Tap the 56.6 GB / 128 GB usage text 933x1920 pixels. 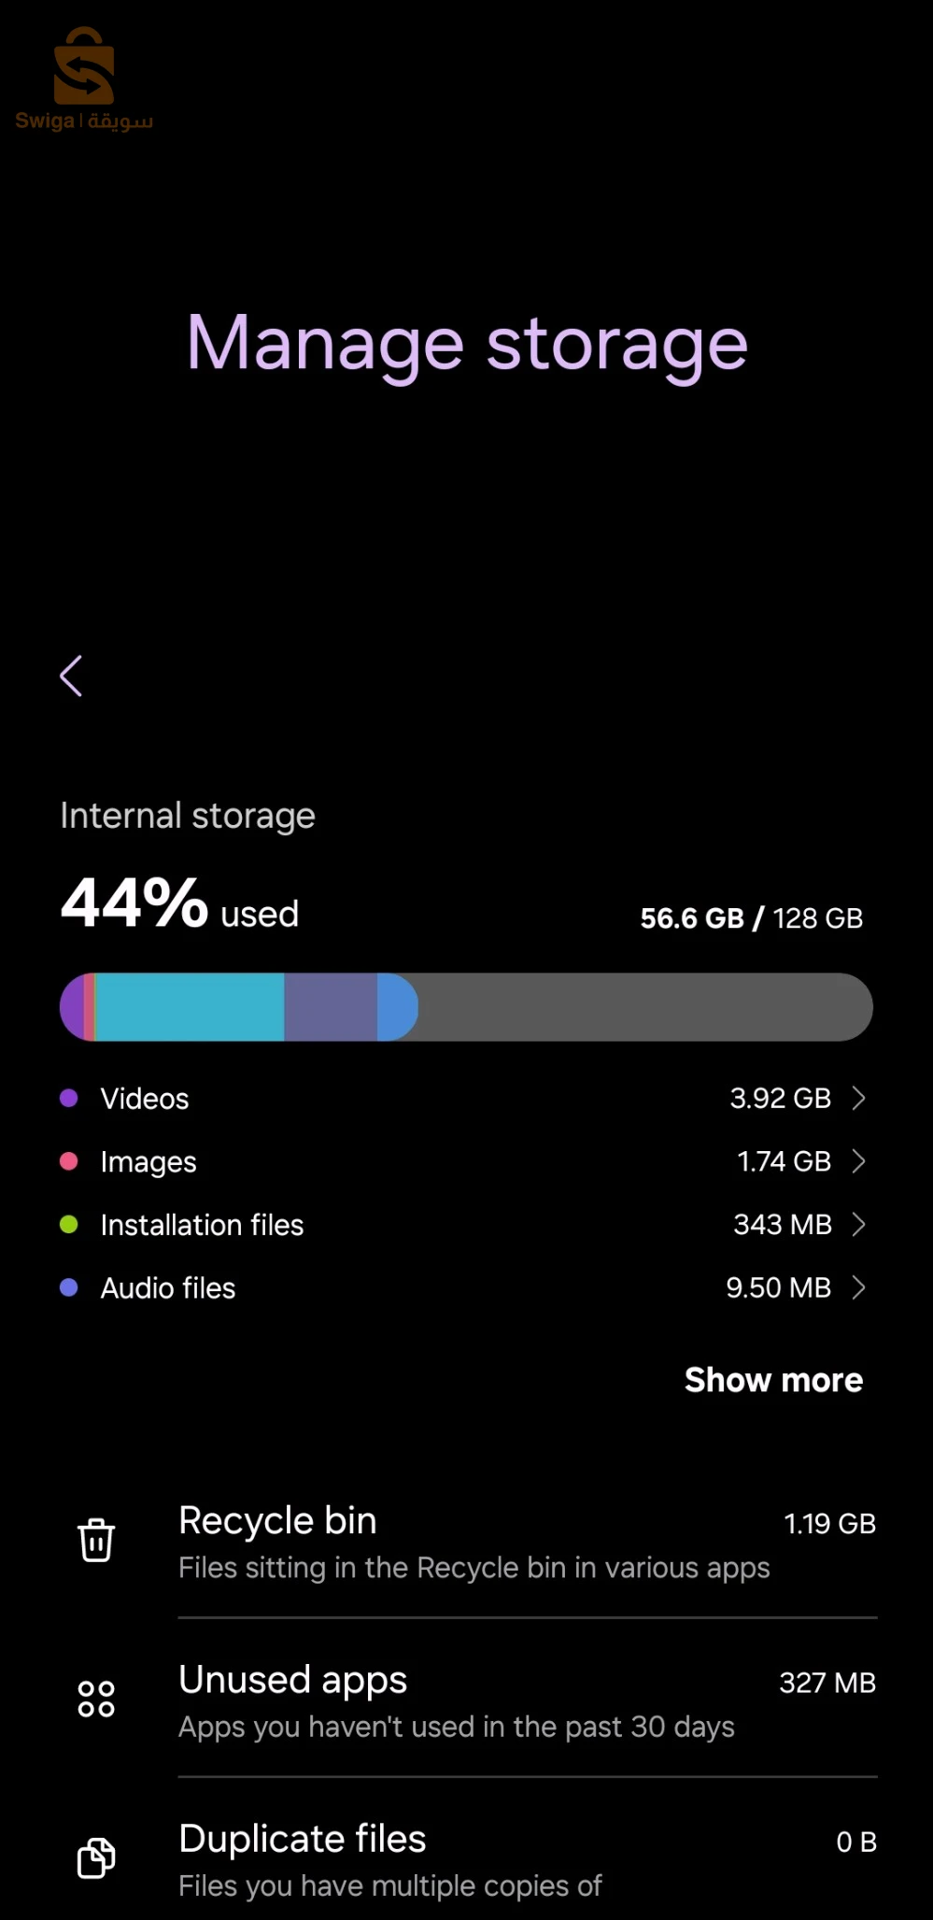[x=751, y=918]
